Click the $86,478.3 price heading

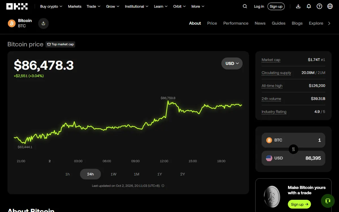[x=44, y=65]
